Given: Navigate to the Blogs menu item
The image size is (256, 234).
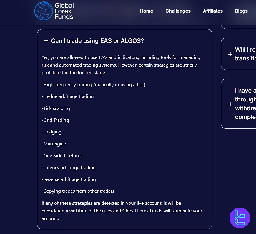Looking at the screenshot, I should pos(241,11).
